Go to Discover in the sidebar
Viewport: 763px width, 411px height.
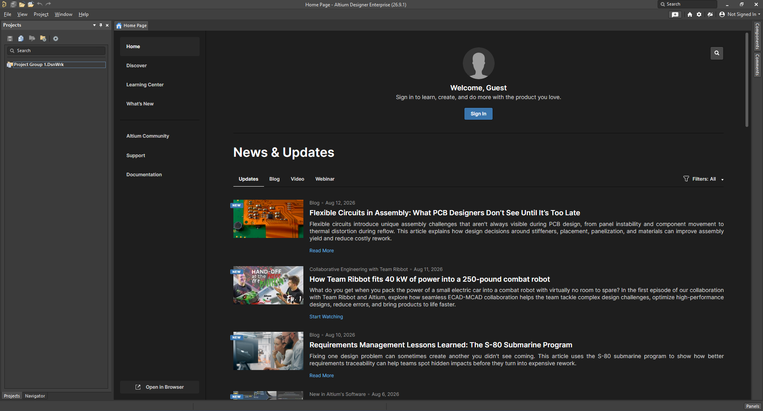(136, 66)
